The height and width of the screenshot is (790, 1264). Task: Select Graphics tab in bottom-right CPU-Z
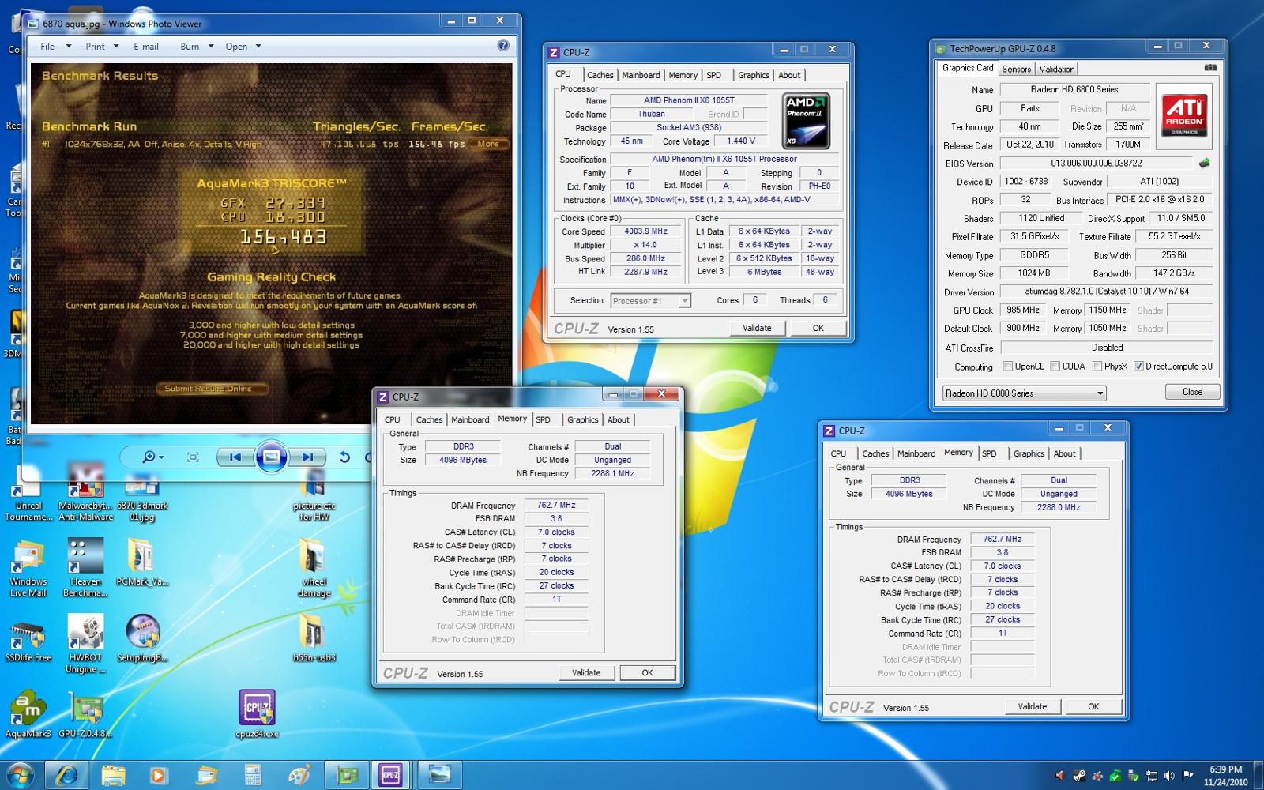click(x=1029, y=453)
